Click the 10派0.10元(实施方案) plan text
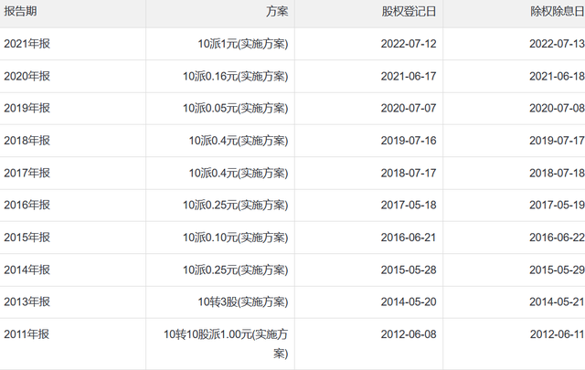Viewport: 585px width, 370px height. coord(236,238)
